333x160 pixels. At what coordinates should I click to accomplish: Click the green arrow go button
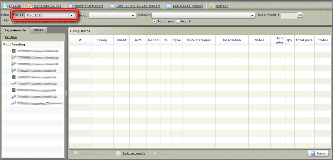coord(300,15)
